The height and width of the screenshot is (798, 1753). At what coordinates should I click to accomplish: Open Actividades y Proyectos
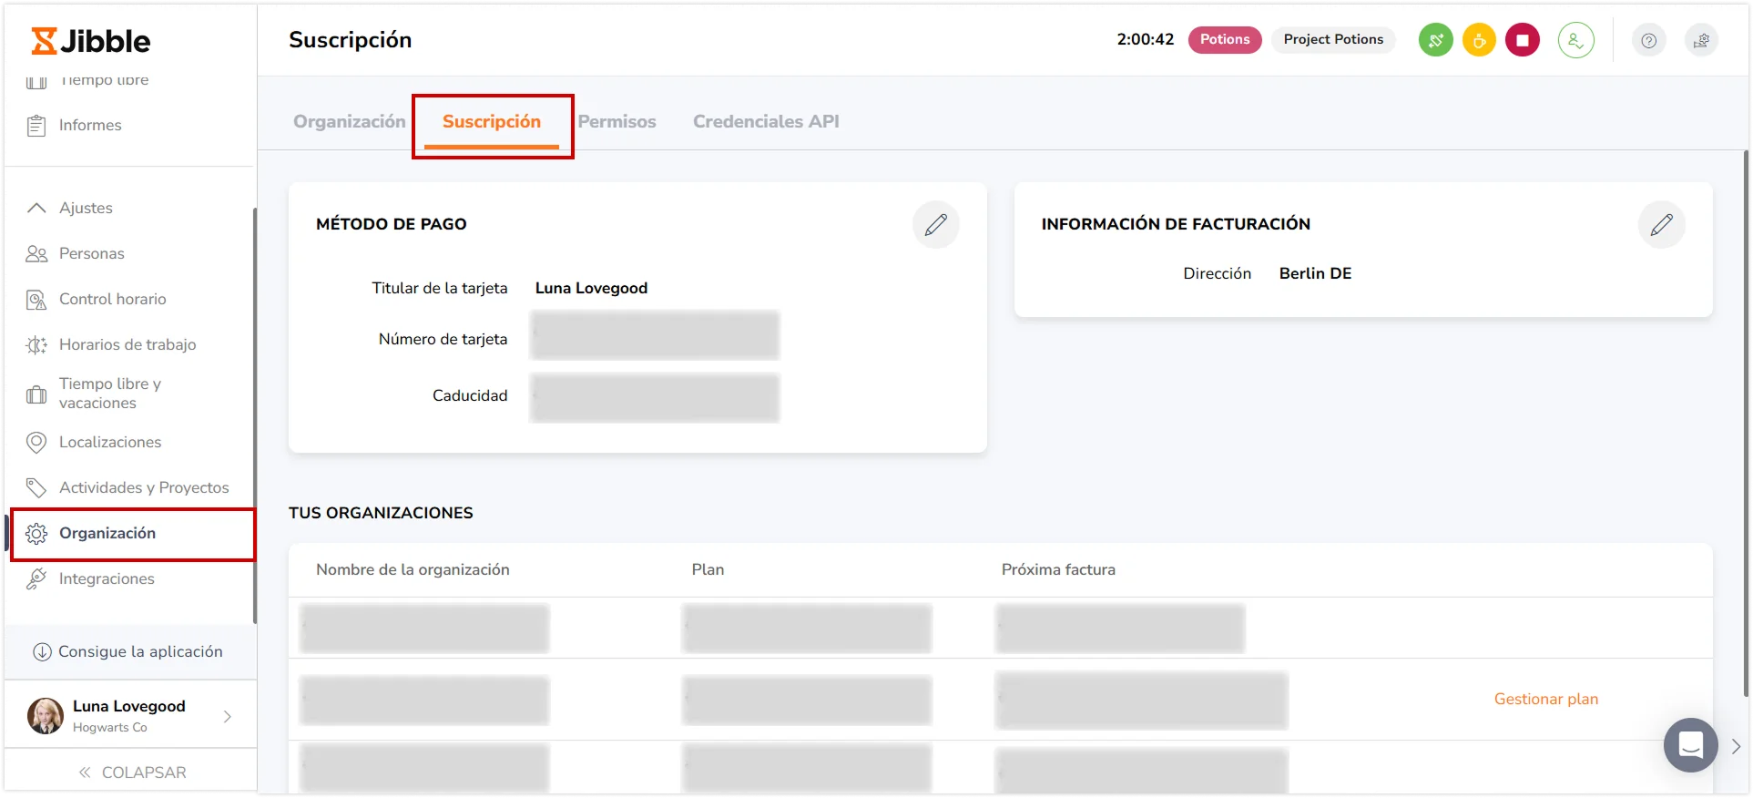pos(144,487)
